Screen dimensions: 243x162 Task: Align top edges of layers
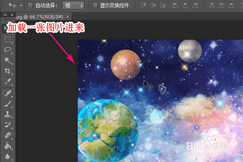point(143,5)
